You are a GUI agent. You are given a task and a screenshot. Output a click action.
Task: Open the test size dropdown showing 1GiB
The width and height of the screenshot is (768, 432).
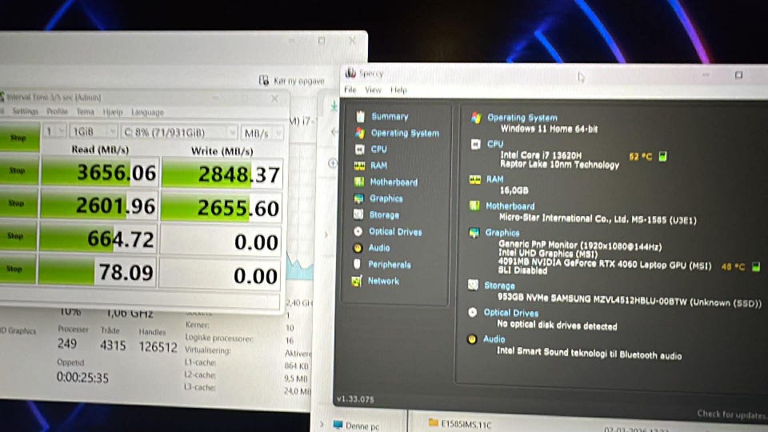click(x=93, y=132)
